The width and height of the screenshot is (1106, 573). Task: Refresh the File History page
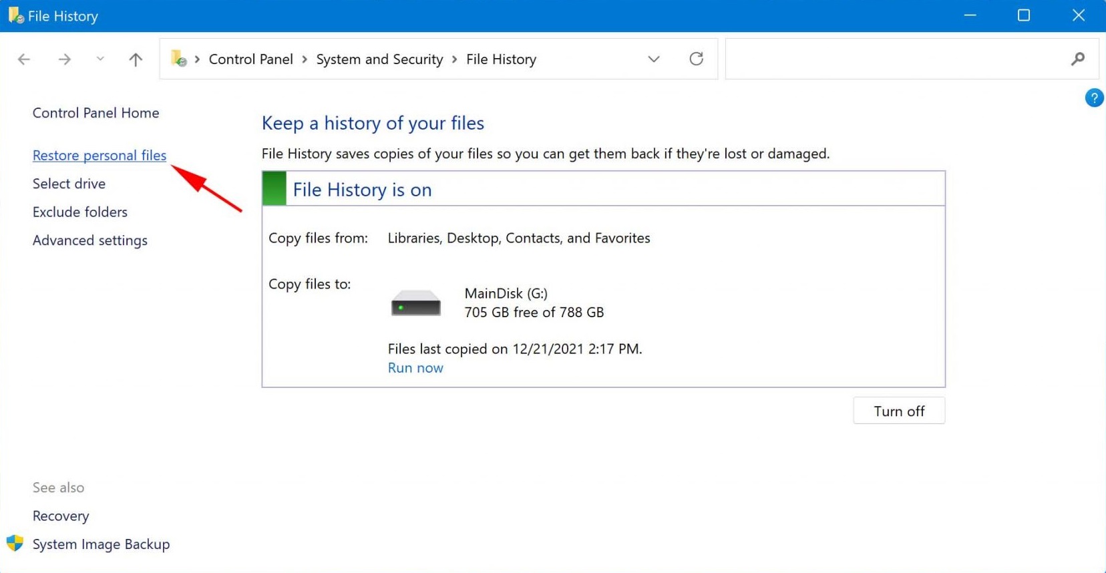pos(696,59)
